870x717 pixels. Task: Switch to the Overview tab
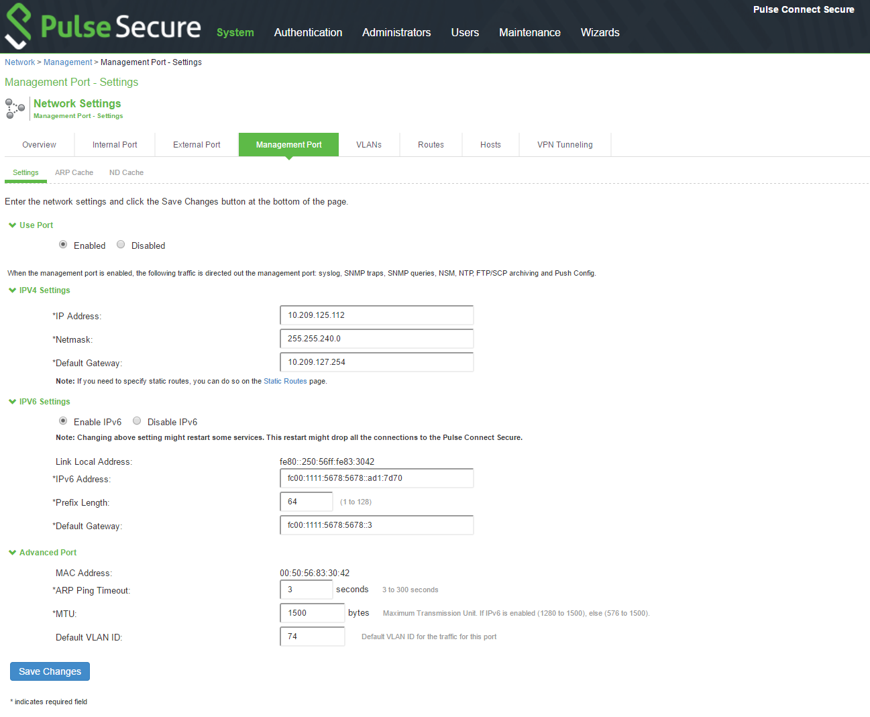[x=40, y=145]
